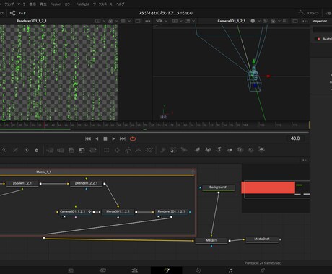Open the クリップ menu
The width and height of the screenshot is (332, 274).
pyautogui.click(x=9, y=4)
